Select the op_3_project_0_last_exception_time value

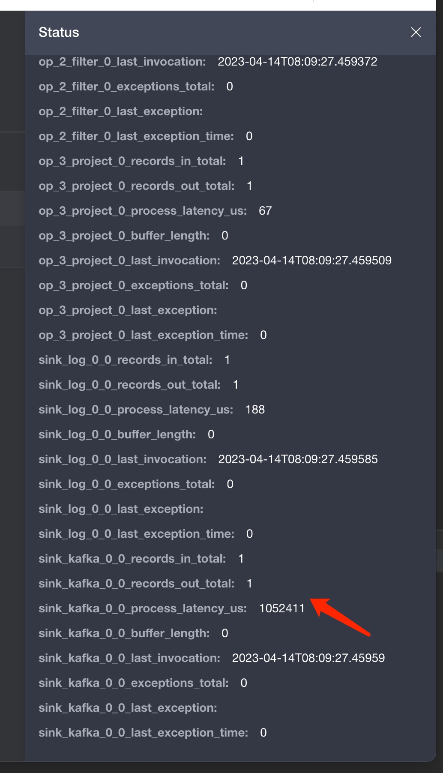pos(264,335)
